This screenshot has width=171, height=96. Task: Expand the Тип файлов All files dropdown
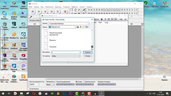[80, 56]
